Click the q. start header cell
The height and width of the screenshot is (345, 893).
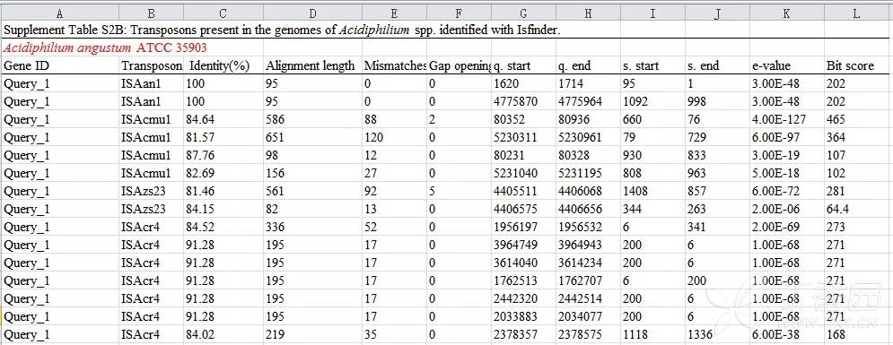(x=523, y=65)
